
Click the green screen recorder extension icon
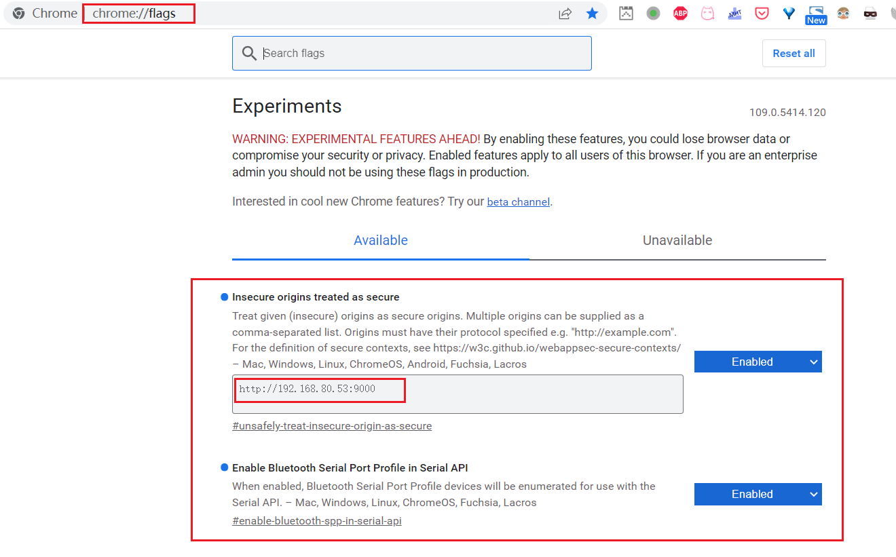coord(653,13)
